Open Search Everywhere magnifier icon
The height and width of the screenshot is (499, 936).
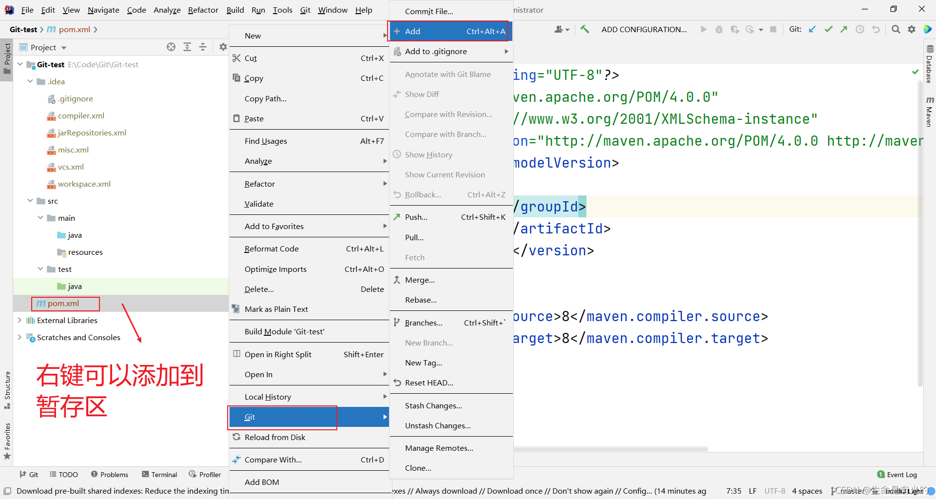tap(896, 29)
